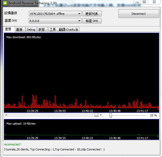Click the zoom slider handle at 25 %
The height and width of the screenshot is (157, 162).
point(111,115)
